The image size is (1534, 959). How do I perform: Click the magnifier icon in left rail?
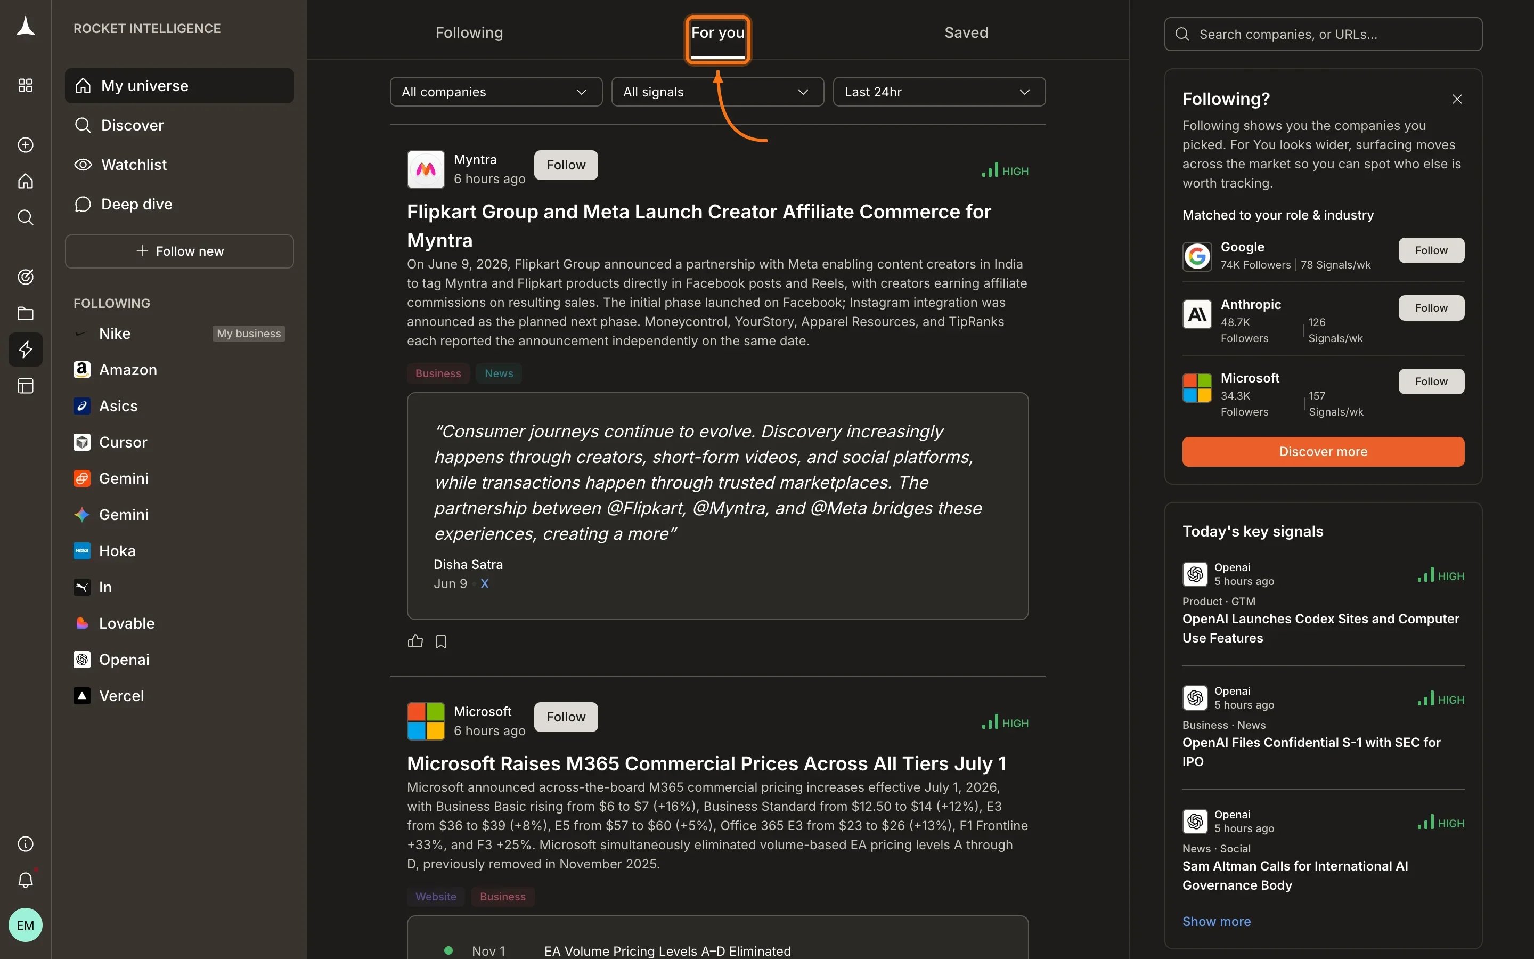[x=26, y=217]
